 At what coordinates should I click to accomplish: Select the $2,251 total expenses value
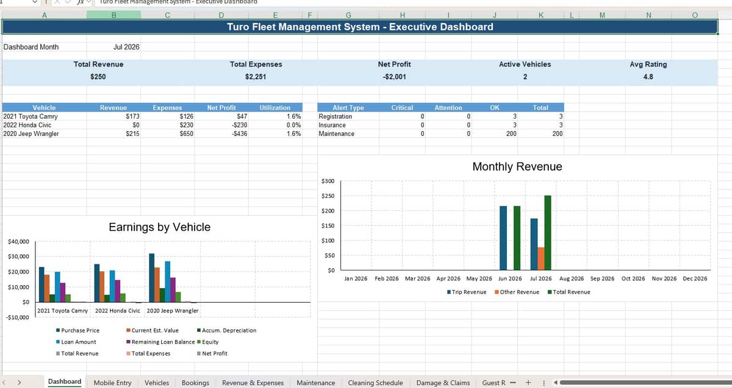pos(256,77)
